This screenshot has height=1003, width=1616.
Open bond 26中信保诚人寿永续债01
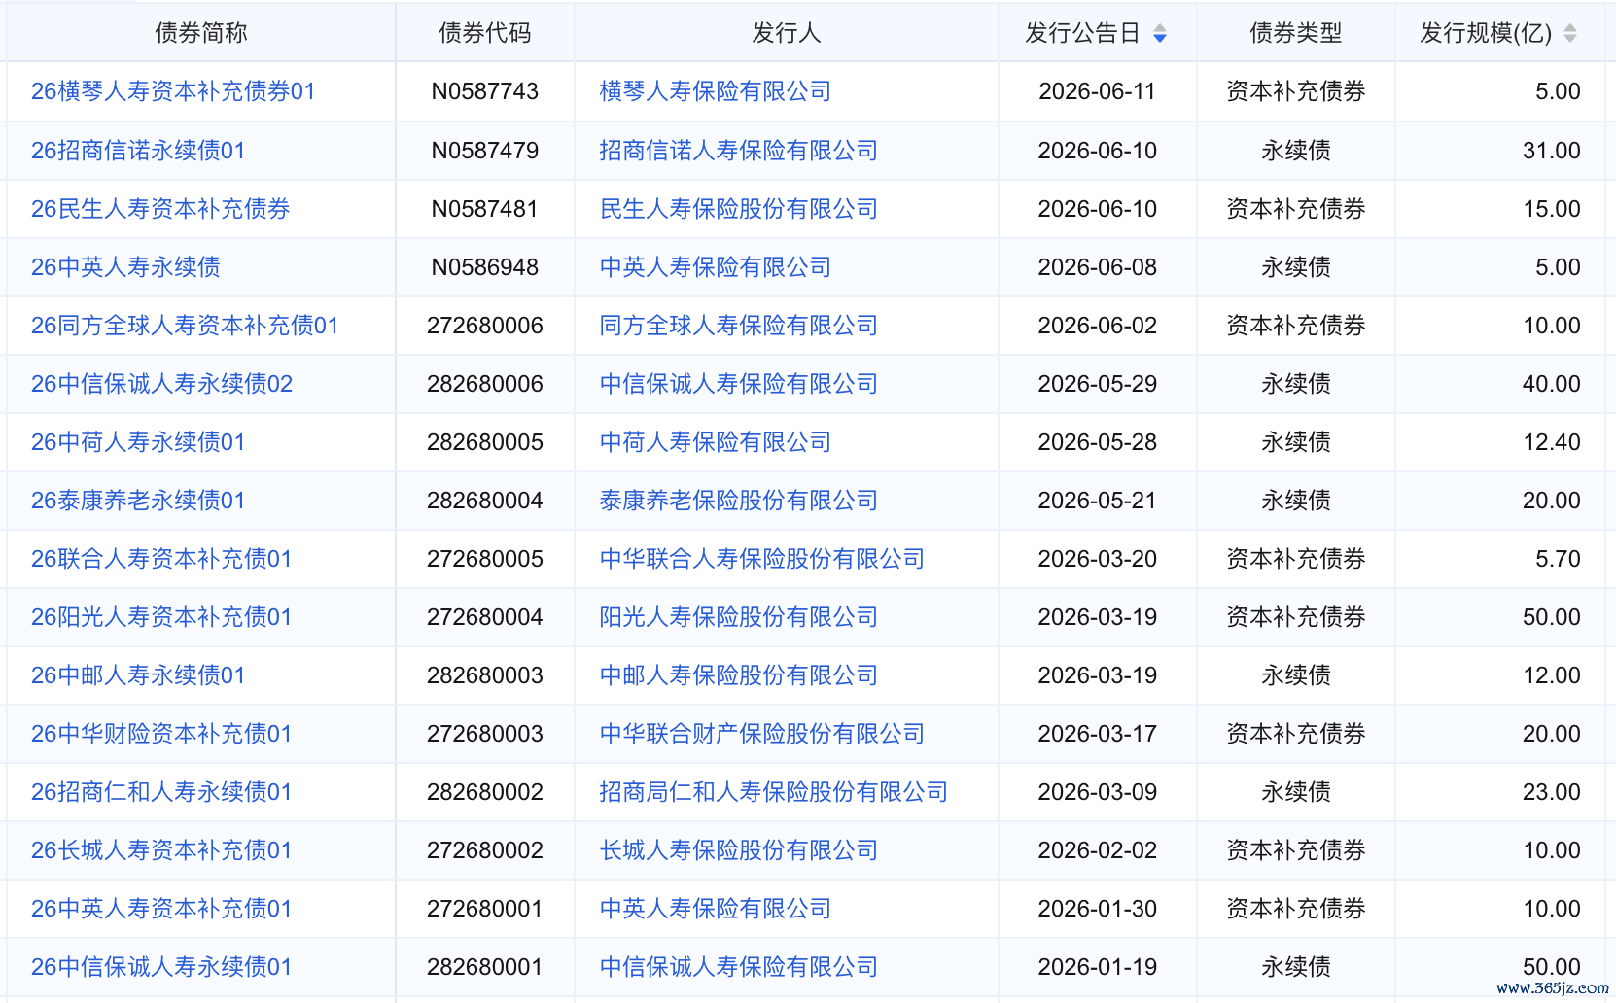pos(161,967)
